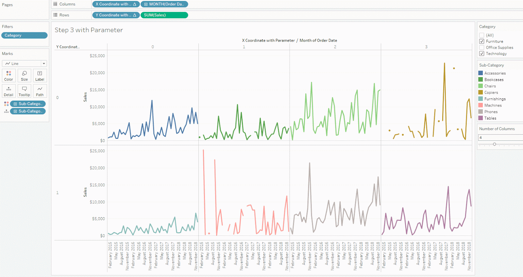
Task: Click the Machines legend color swatch
Action: [x=481, y=105]
